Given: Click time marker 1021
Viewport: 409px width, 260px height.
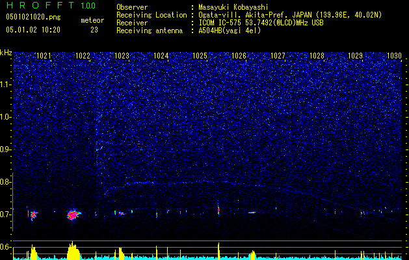Looking at the screenshot, I should point(44,56).
